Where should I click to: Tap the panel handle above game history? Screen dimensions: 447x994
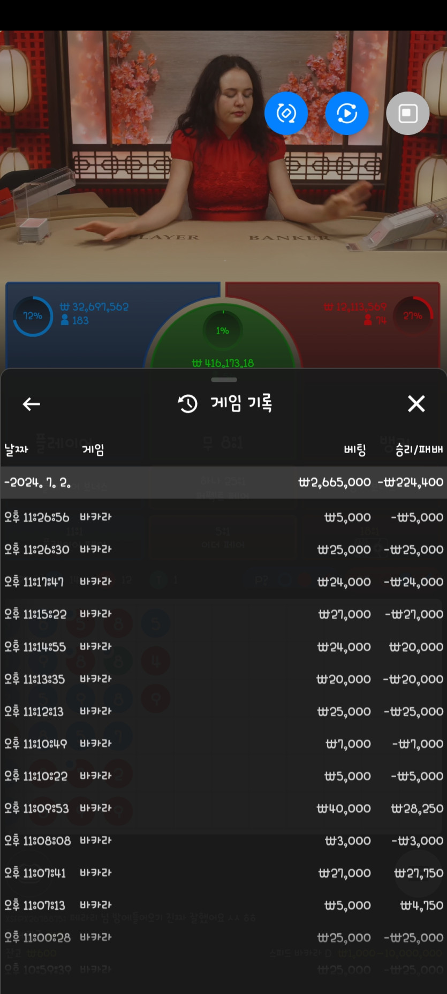tap(224, 380)
